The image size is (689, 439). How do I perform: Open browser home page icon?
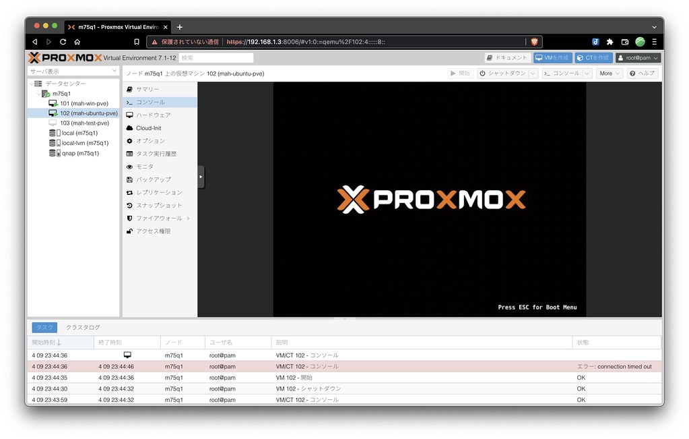(x=77, y=42)
